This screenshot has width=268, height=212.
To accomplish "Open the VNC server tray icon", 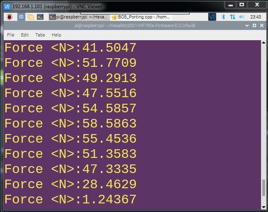I will [212, 17].
